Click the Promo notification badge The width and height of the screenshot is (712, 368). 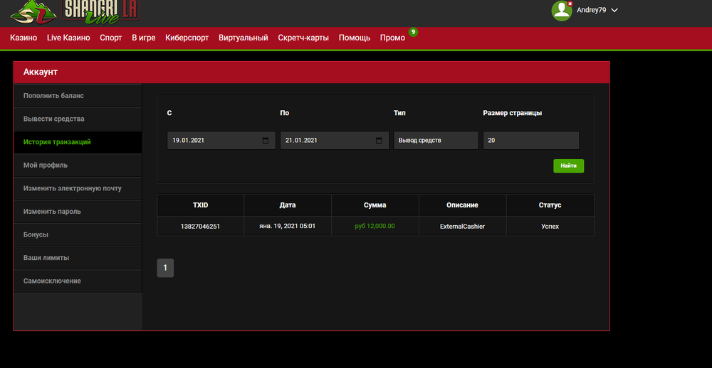[413, 32]
